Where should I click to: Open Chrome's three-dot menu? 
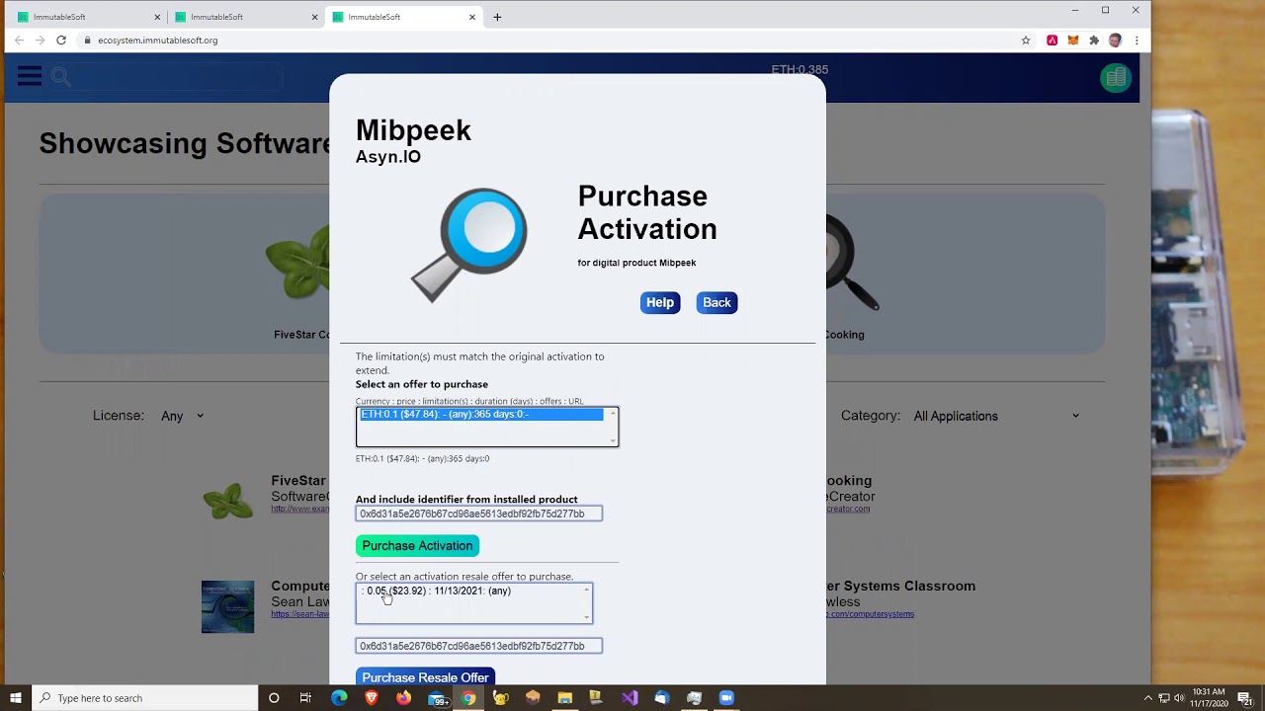(x=1137, y=40)
